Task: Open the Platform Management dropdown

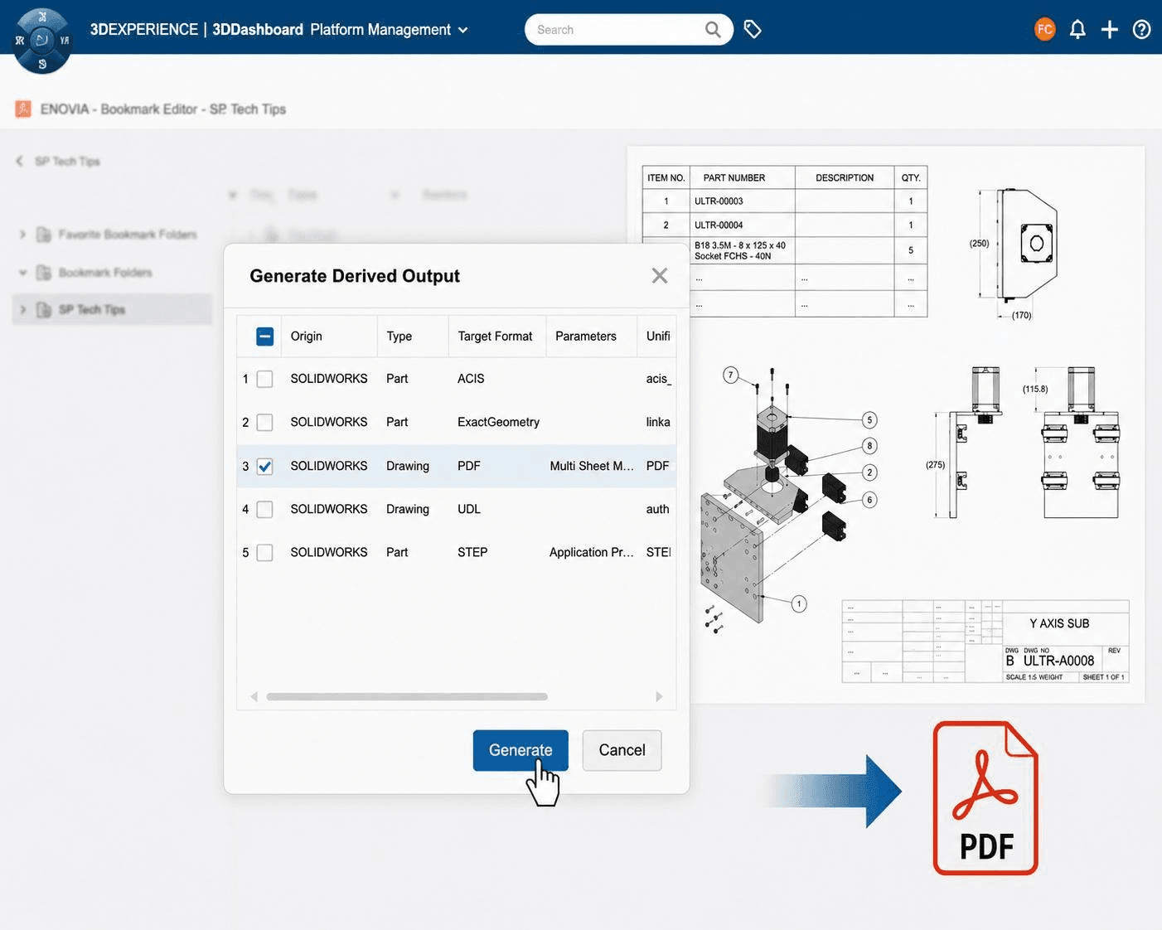Action: coord(389,30)
